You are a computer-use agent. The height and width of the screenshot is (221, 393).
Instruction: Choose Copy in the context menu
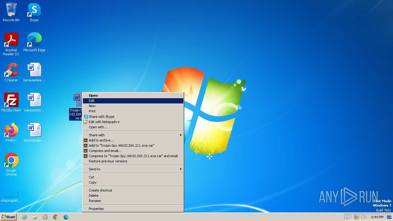pos(133,182)
